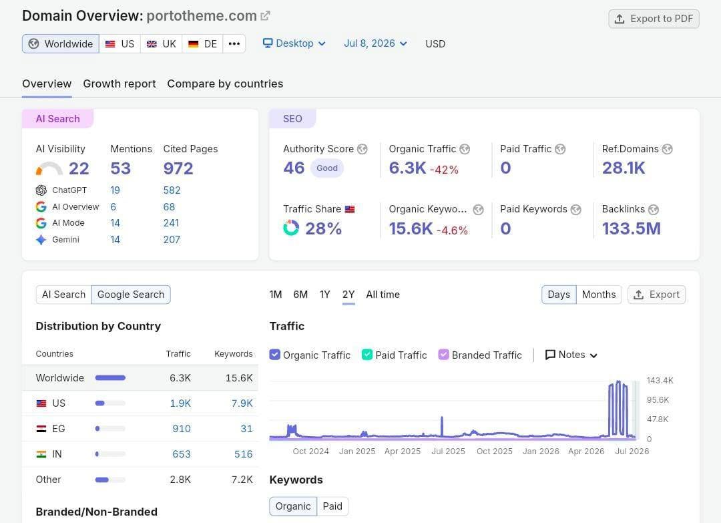Image resolution: width=721 pixels, height=523 pixels.
Task: Click globe icon next to Authority Score
Action: tap(363, 149)
